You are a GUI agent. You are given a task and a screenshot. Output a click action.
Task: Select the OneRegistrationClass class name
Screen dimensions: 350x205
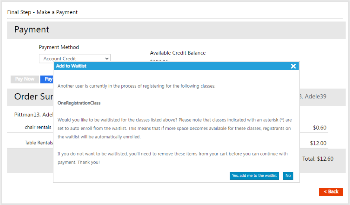point(79,103)
